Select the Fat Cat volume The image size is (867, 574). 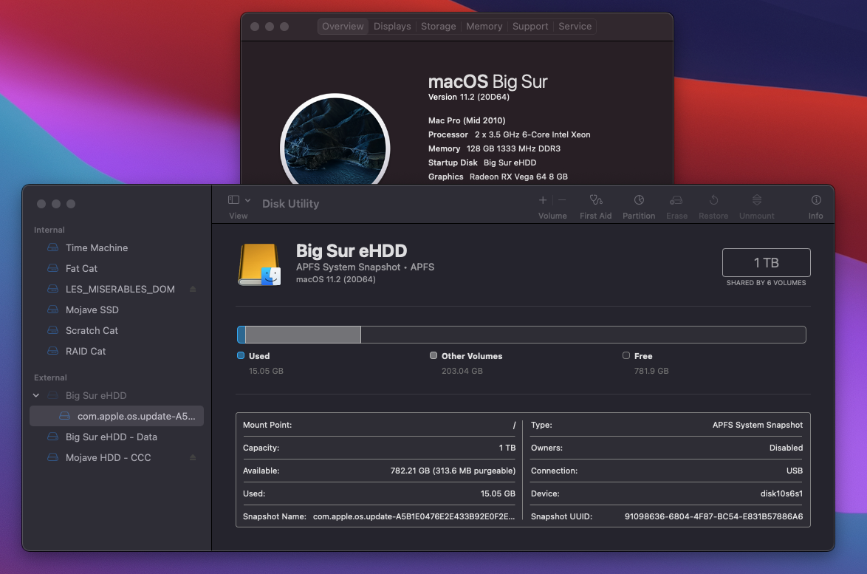point(117,268)
